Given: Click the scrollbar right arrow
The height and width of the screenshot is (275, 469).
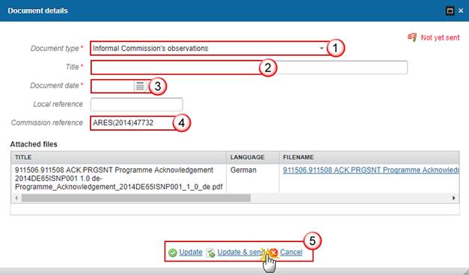Looking at the screenshot, I should tap(454, 198).
